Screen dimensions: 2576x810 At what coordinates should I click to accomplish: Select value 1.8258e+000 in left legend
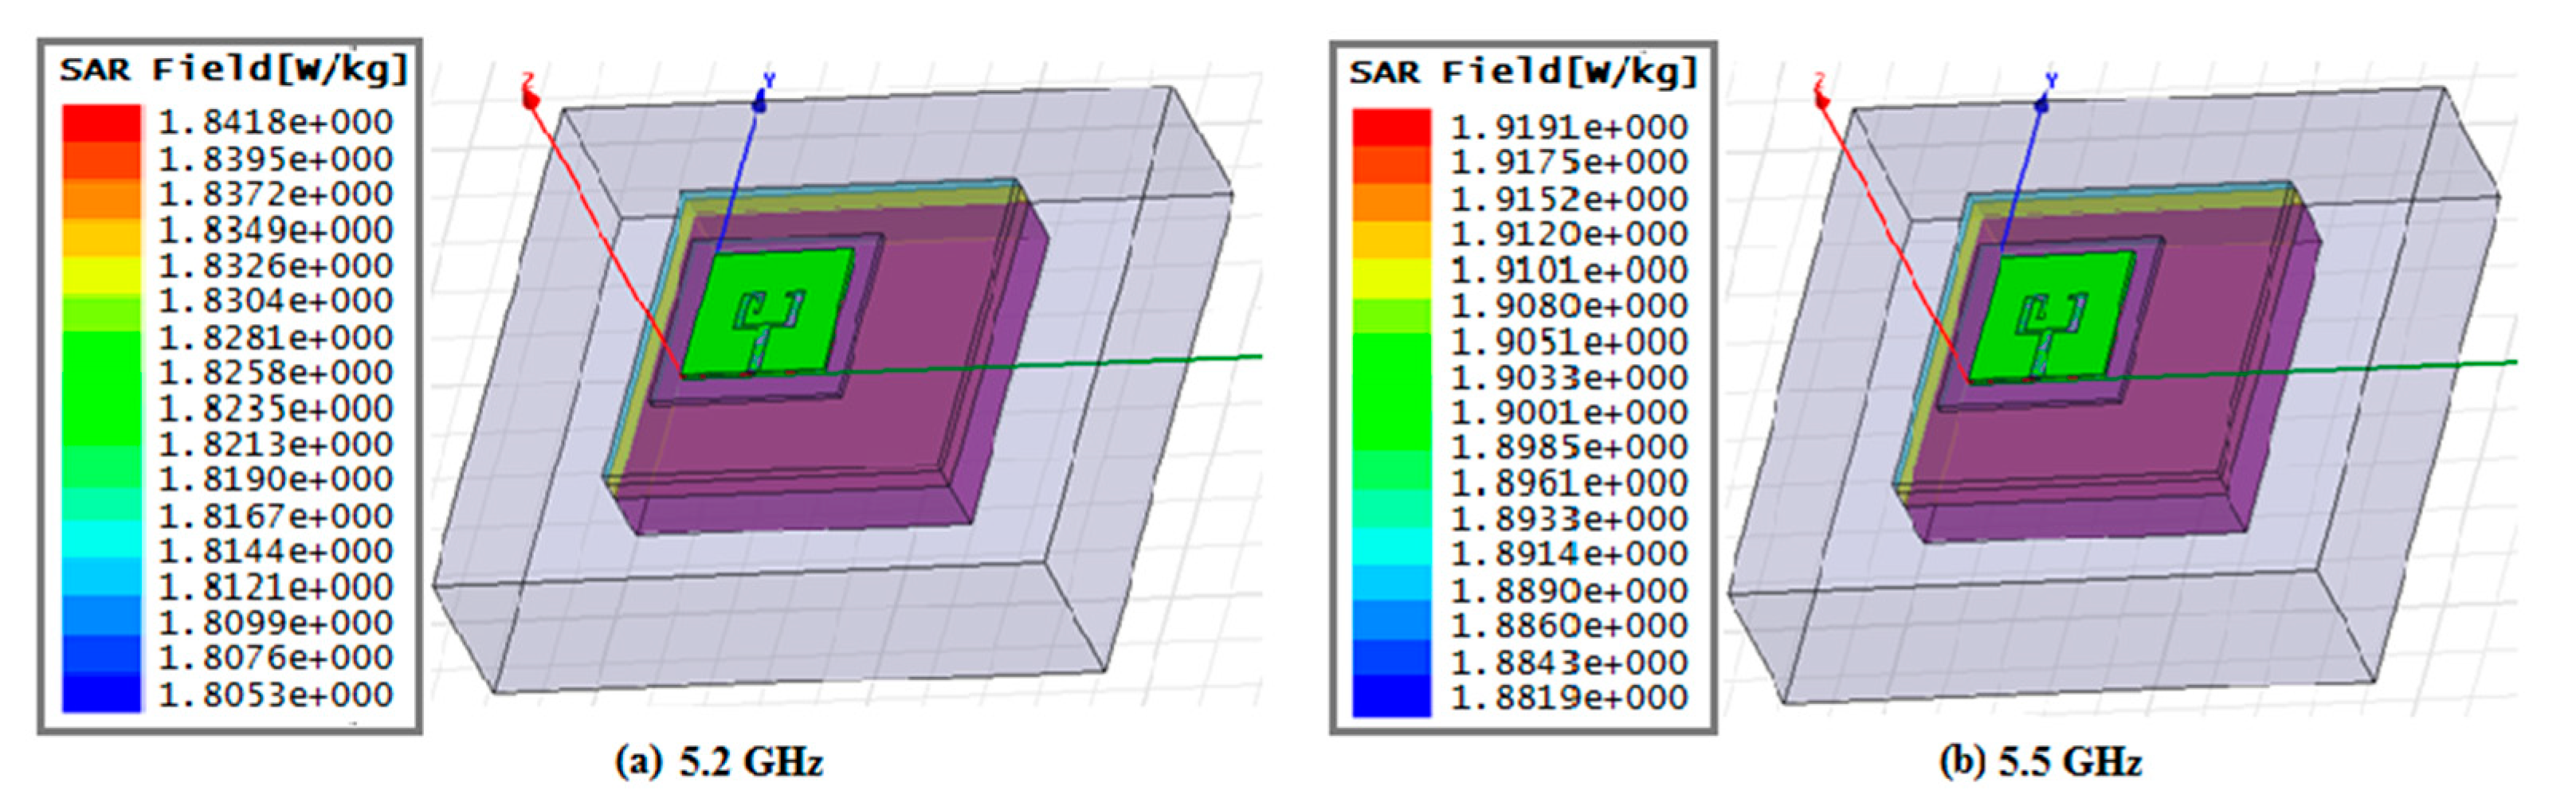coord(276,373)
